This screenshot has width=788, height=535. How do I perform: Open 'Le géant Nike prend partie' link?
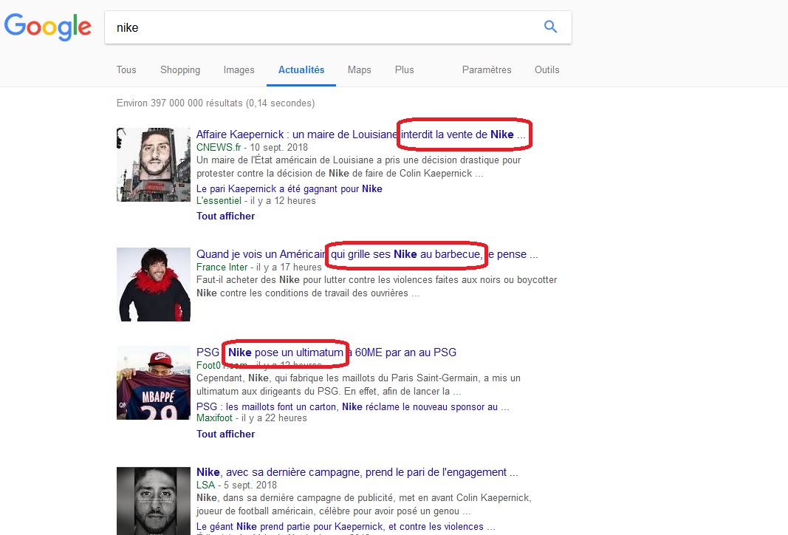coord(345,526)
